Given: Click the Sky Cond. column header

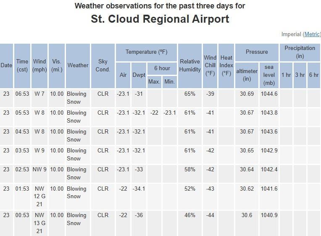Looking at the screenshot, I should click(x=103, y=66).
